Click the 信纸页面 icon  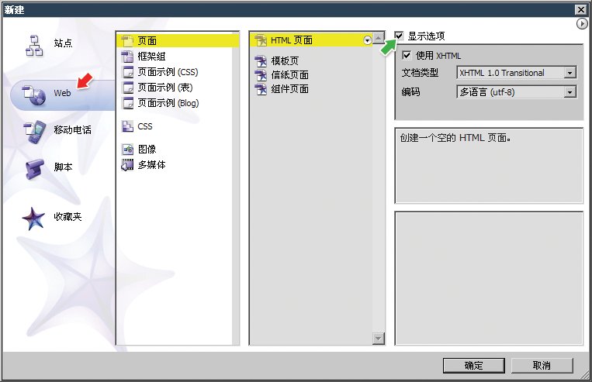pyautogui.click(x=261, y=75)
